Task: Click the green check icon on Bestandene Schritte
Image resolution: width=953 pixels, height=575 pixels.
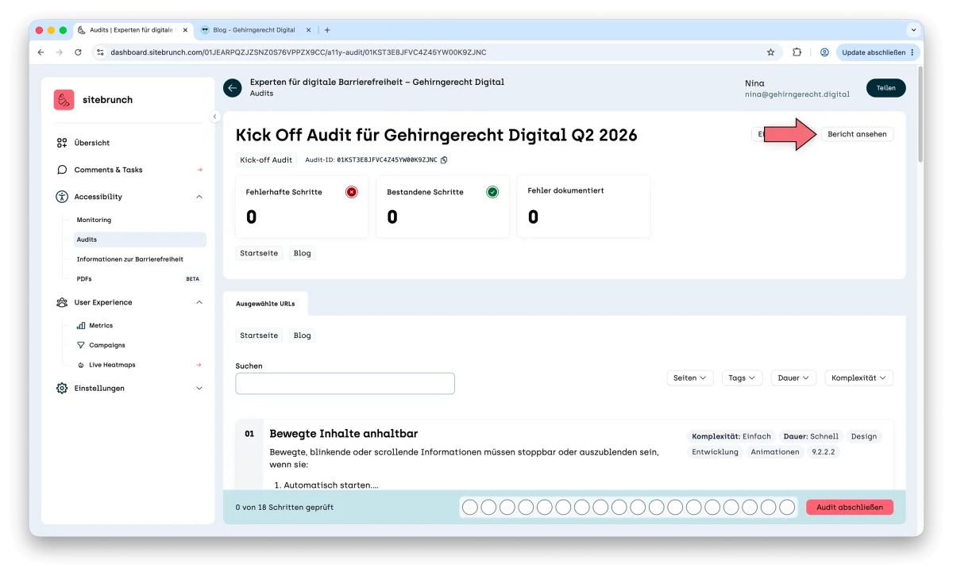Action: pos(492,192)
